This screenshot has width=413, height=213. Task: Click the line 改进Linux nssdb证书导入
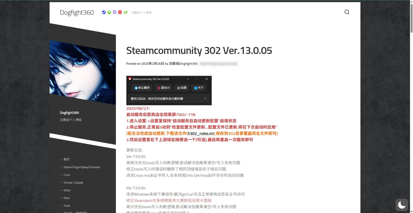[185, 175]
